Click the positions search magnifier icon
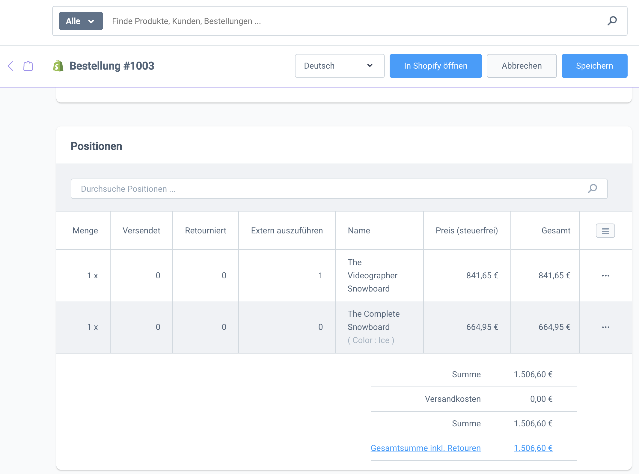Image resolution: width=639 pixels, height=474 pixels. tap(592, 189)
